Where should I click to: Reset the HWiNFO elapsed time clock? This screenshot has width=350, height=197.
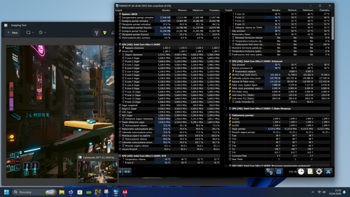[x=301, y=171]
